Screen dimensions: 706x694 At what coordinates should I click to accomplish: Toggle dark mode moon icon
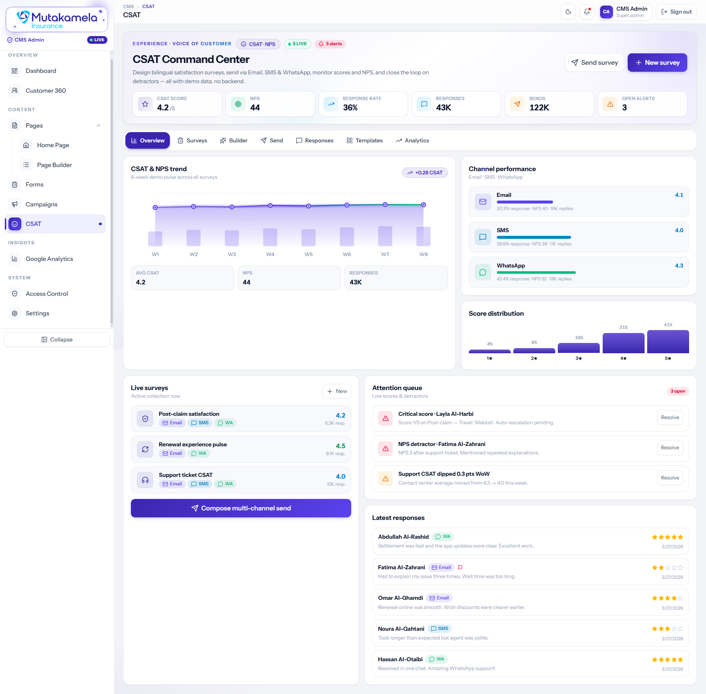[x=568, y=12]
